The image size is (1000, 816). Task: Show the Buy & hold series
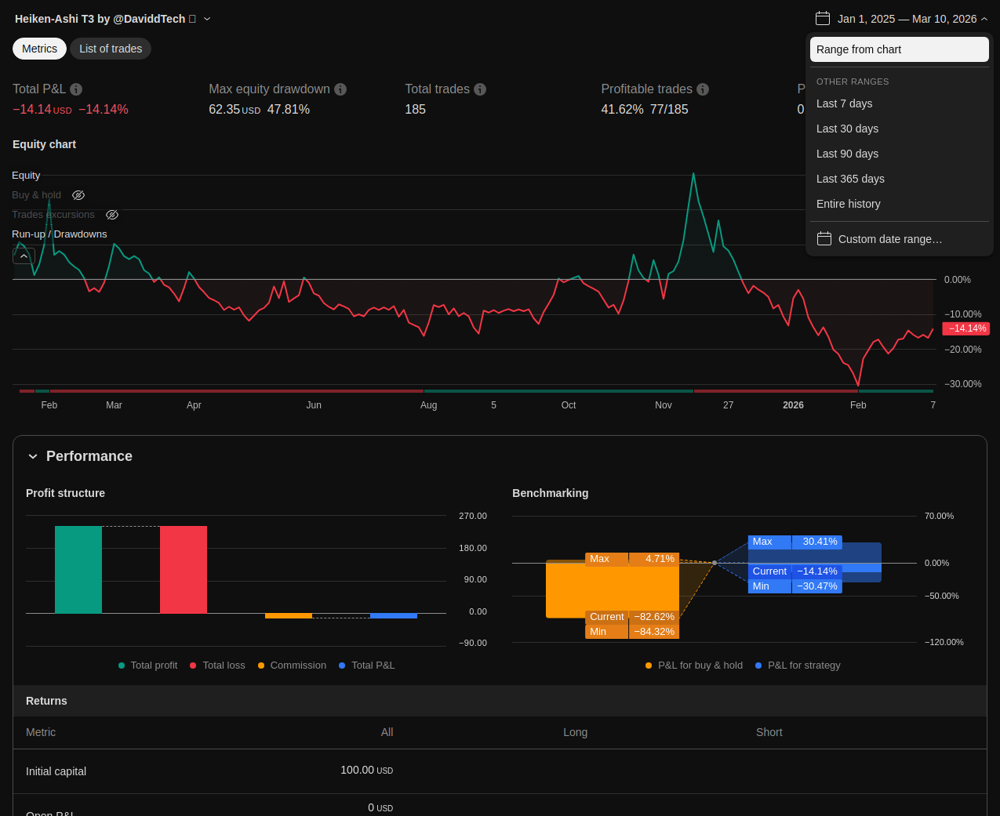[x=78, y=195]
